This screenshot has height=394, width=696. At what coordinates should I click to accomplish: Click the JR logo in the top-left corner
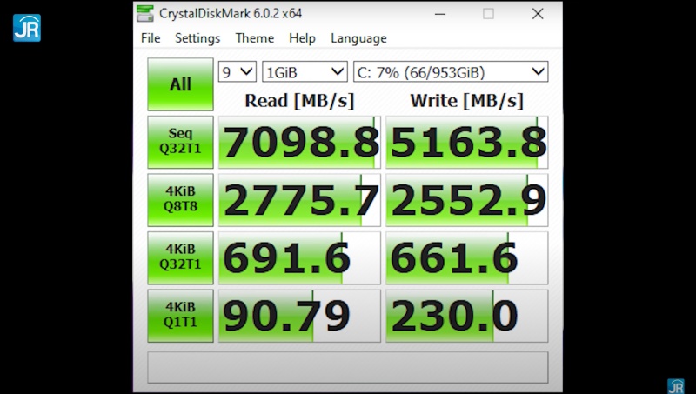pos(27,28)
